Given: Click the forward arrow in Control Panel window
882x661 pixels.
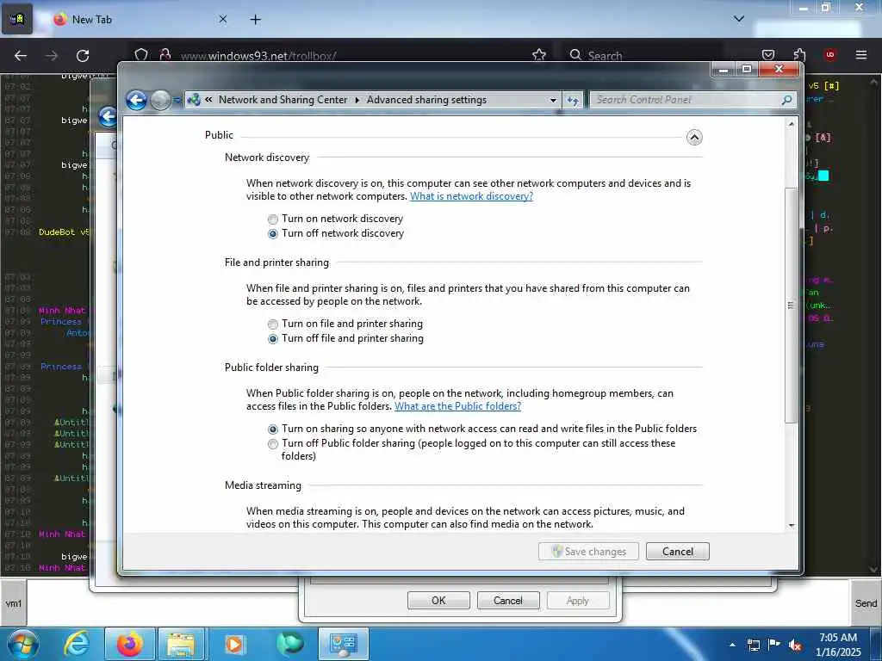Looking at the screenshot, I should coord(160,100).
